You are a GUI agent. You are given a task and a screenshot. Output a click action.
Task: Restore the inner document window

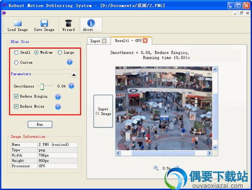pyautogui.click(x=241, y=13)
